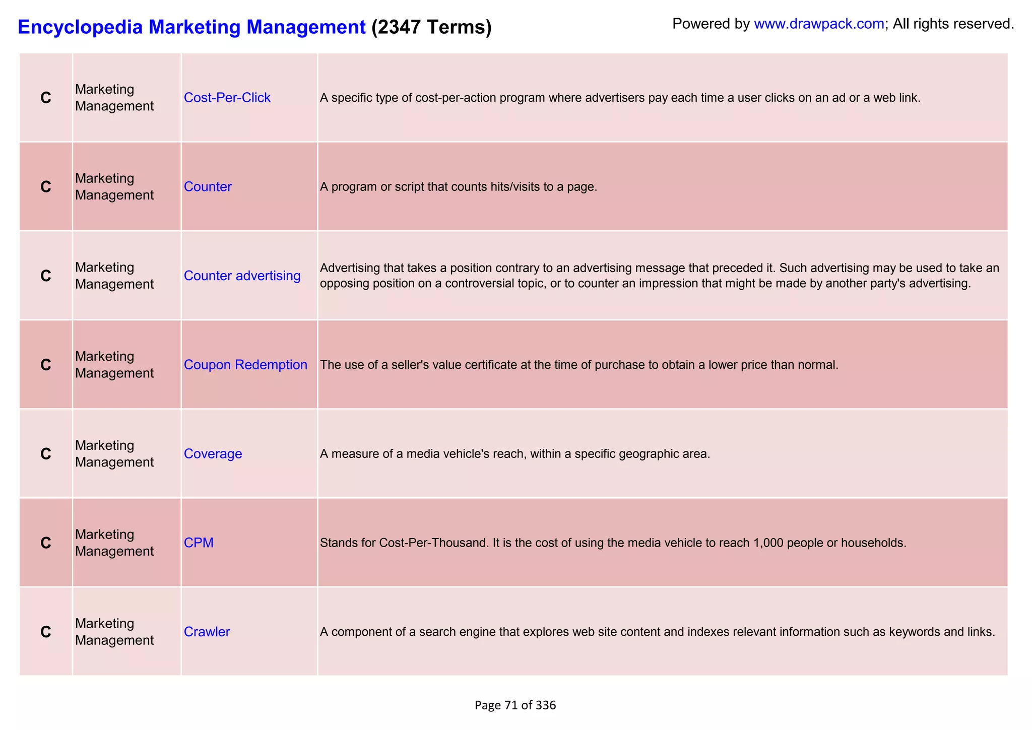Select the Cost-Per-Click definition text

click(620, 98)
